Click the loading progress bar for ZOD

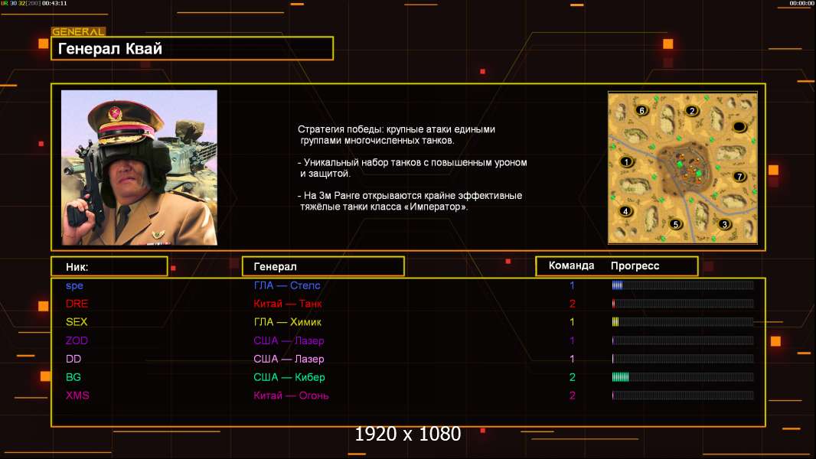click(x=683, y=340)
